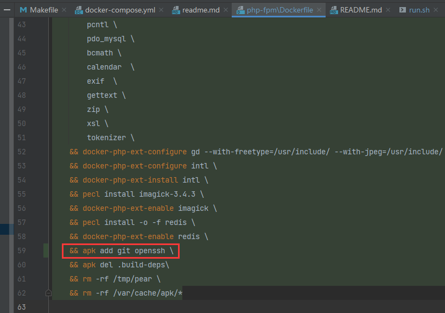
Task: Select the uppercase README.md tab
Action: [x=361, y=10]
